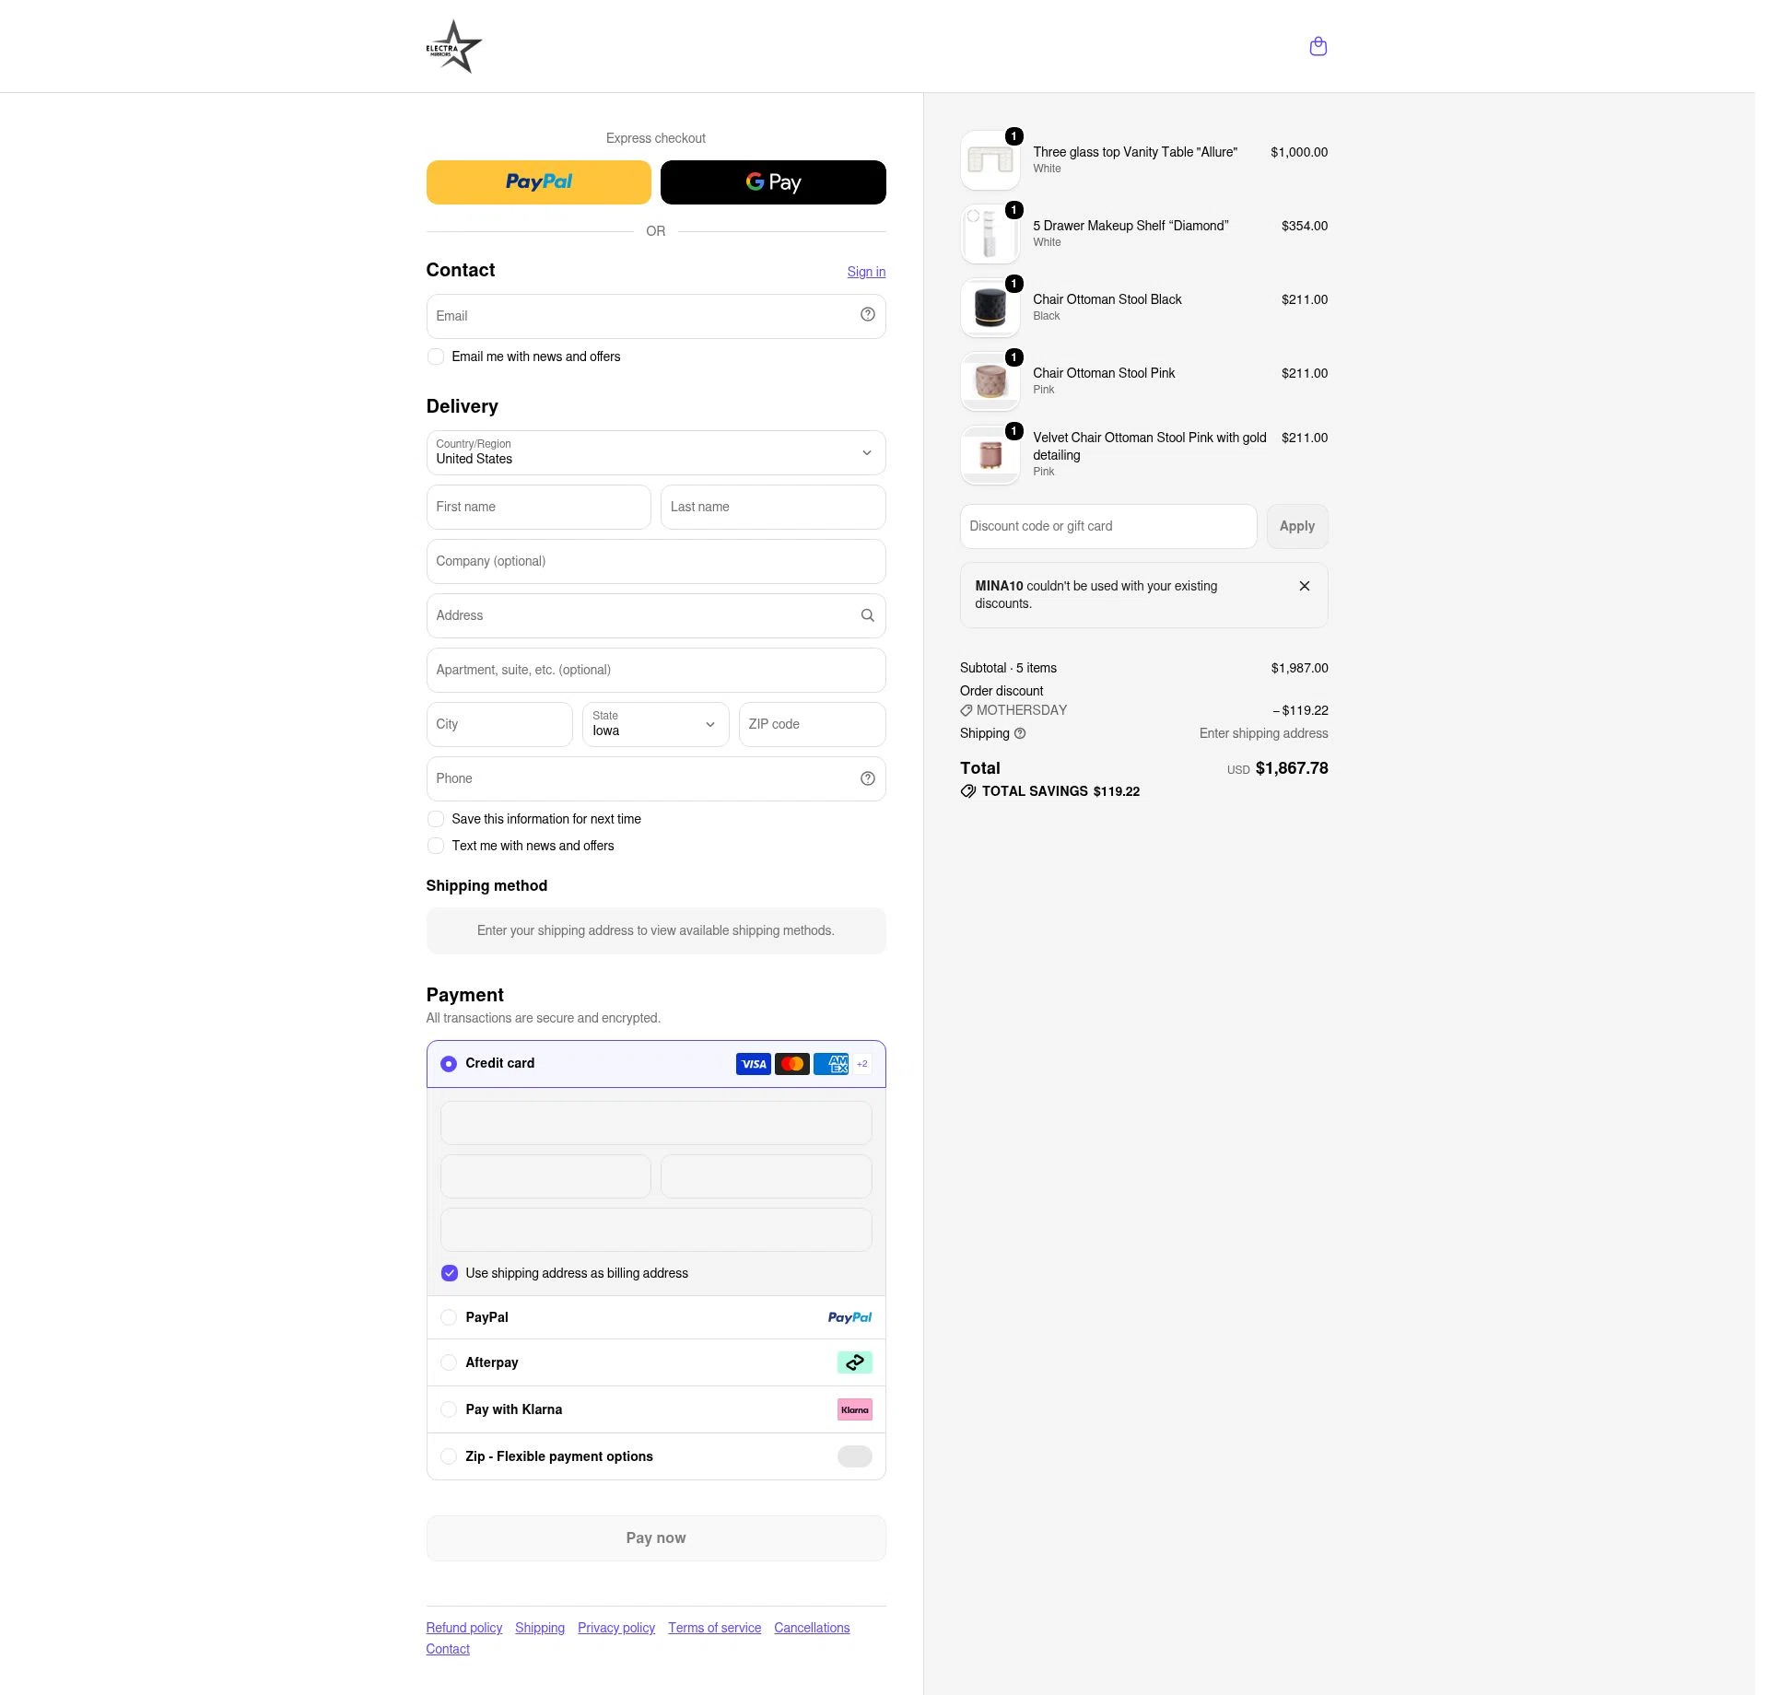Click the phone field help icon
This screenshot has width=1769, height=1695.
(x=867, y=778)
